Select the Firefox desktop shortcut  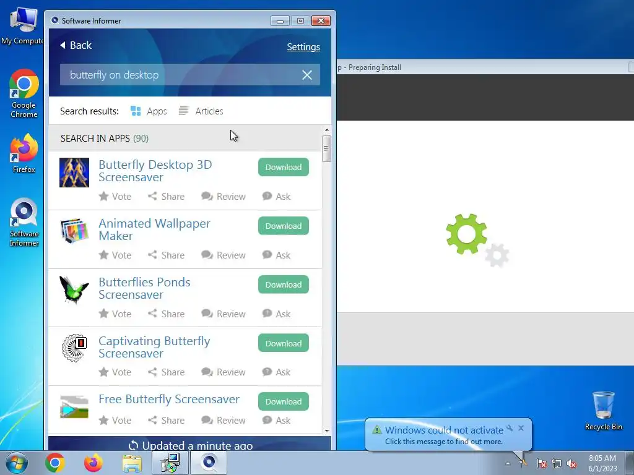24,153
